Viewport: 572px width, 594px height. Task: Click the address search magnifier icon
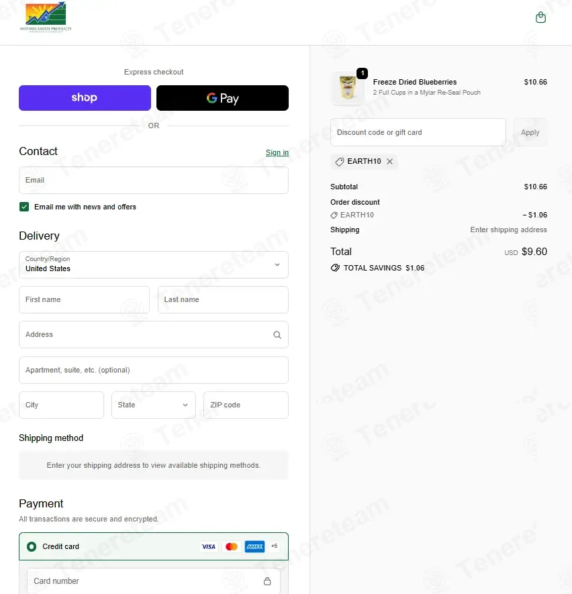pos(277,335)
